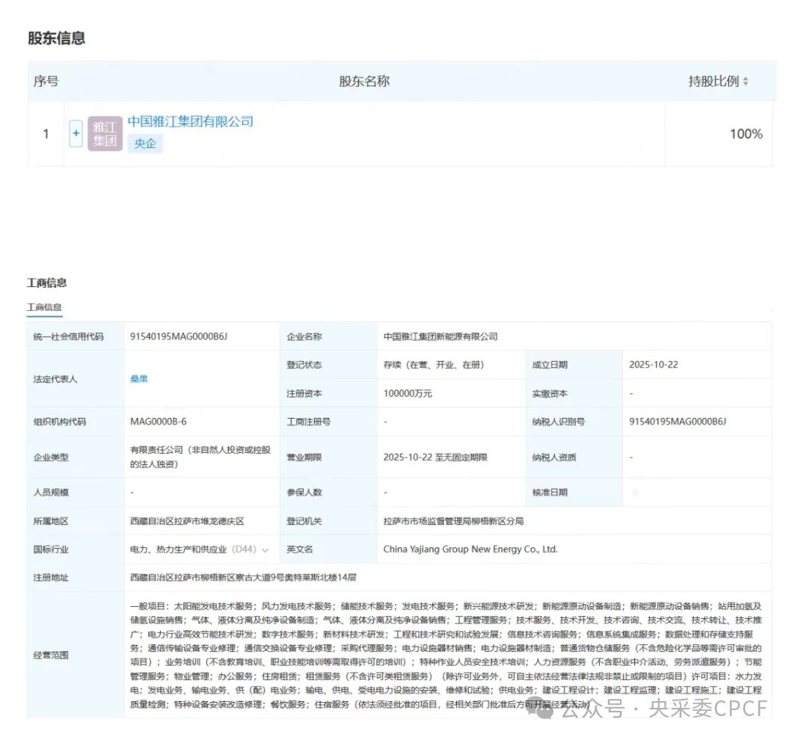Click the establishment date 2025-10-22
The image size is (792, 740).
[654, 365]
